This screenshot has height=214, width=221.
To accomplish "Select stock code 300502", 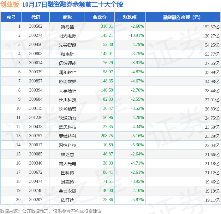I will click(36, 26).
